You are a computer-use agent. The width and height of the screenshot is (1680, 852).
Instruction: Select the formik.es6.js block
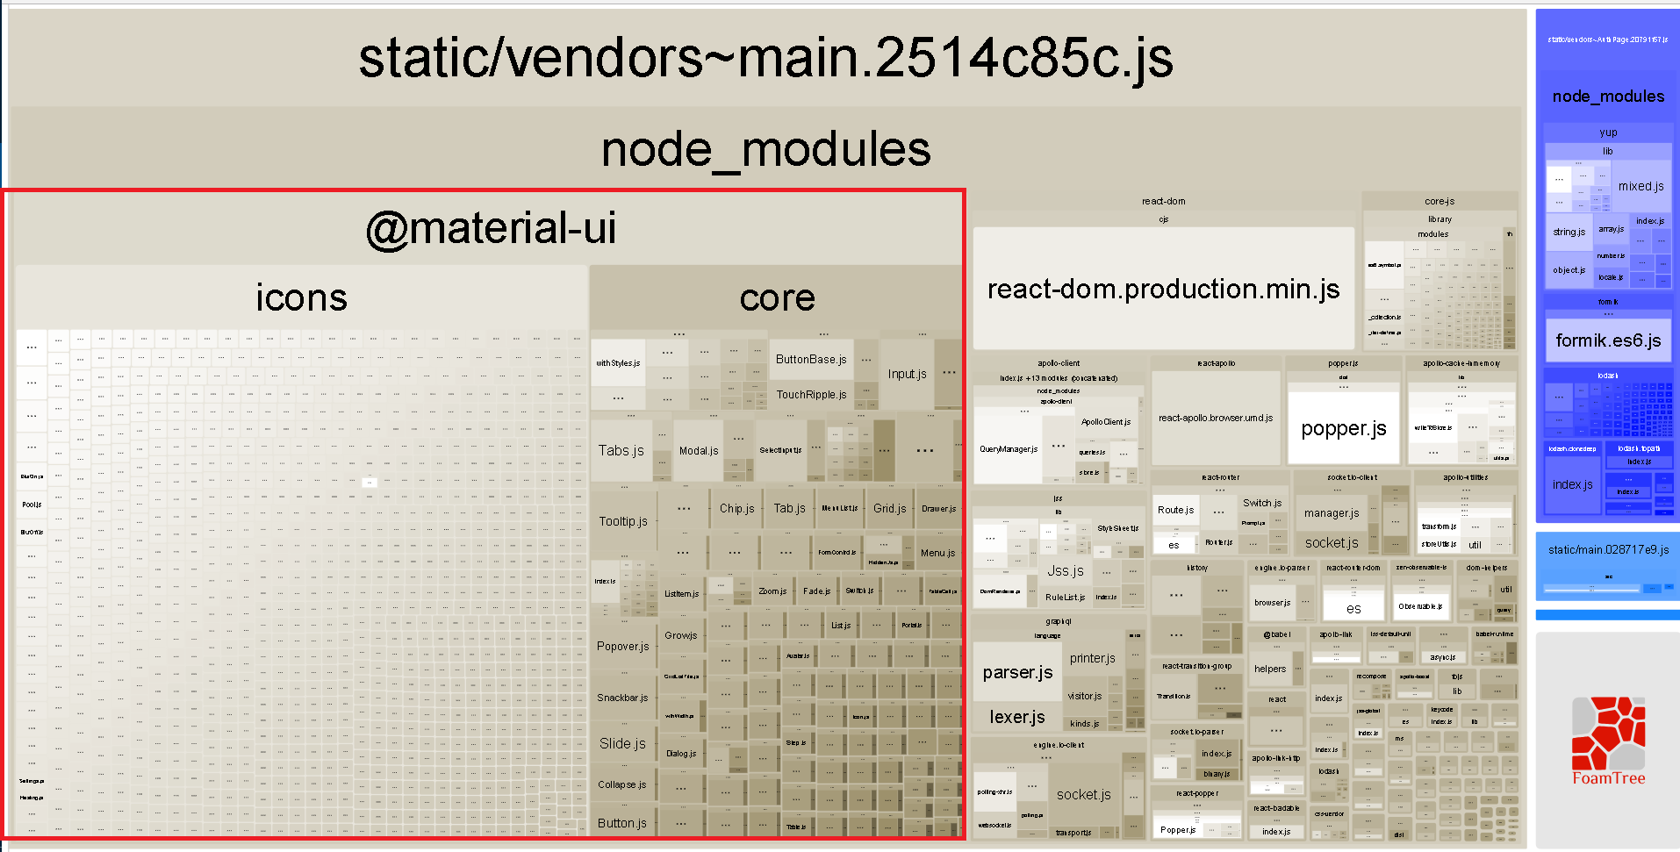click(1608, 341)
